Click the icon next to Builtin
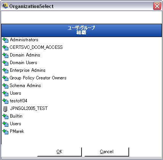 pos(5,116)
